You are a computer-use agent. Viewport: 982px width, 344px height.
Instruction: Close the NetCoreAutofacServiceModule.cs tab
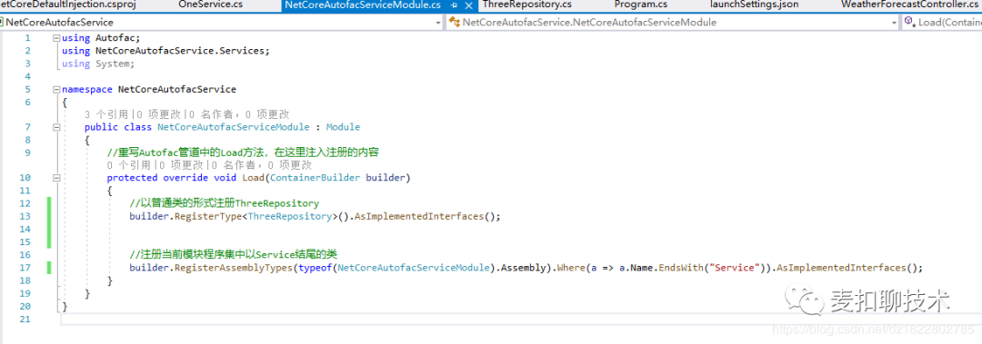(x=468, y=5)
